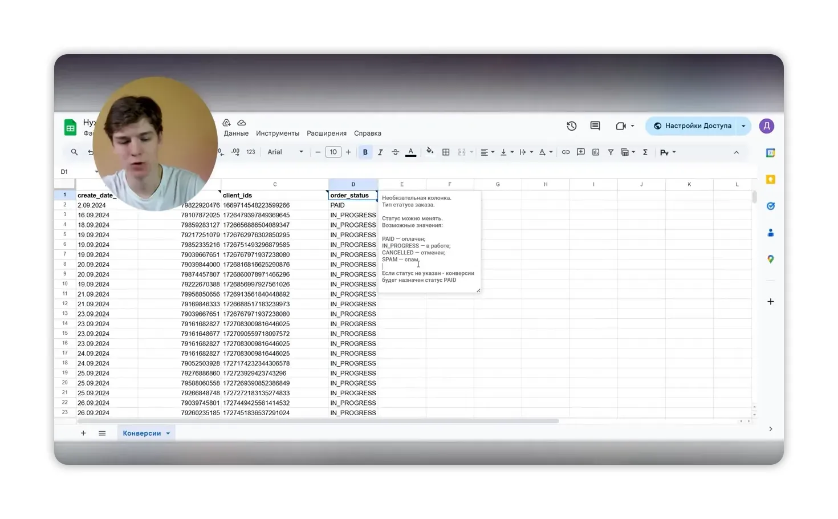Click the cloud save status icon

click(x=242, y=123)
